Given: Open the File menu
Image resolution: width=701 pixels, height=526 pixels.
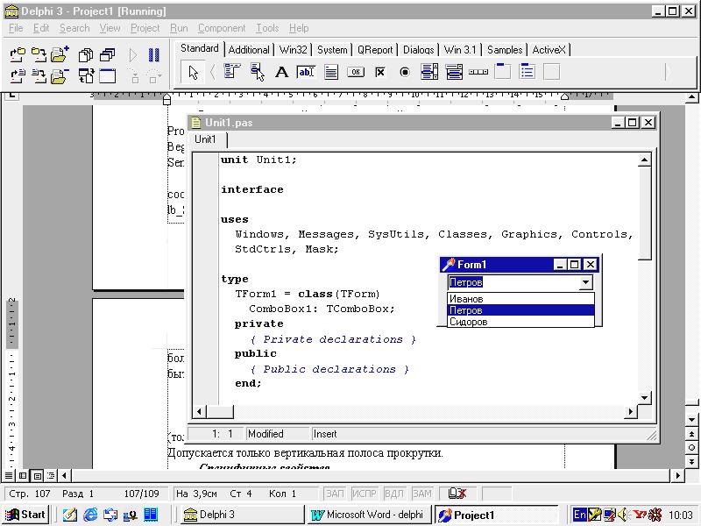Looking at the screenshot, I should 16,28.
